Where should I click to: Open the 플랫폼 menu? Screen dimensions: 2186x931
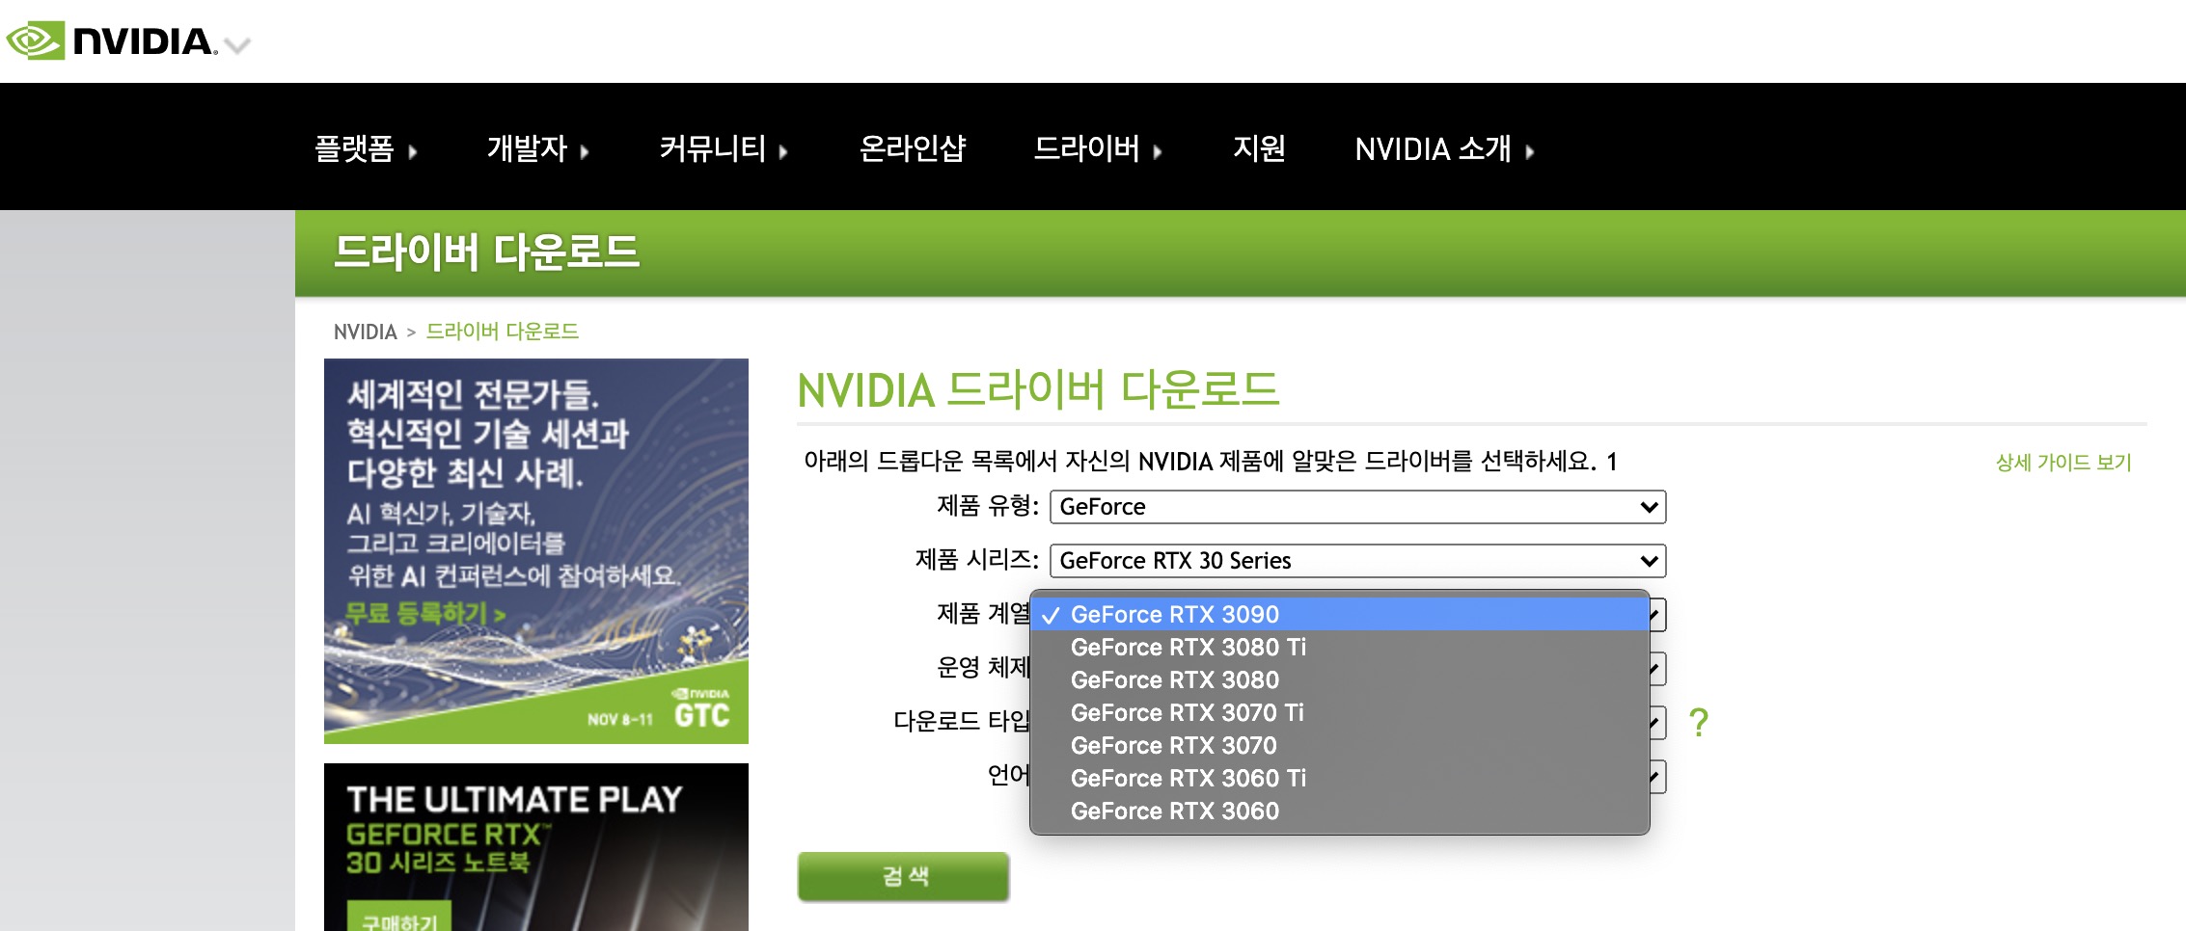click(366, 148)
